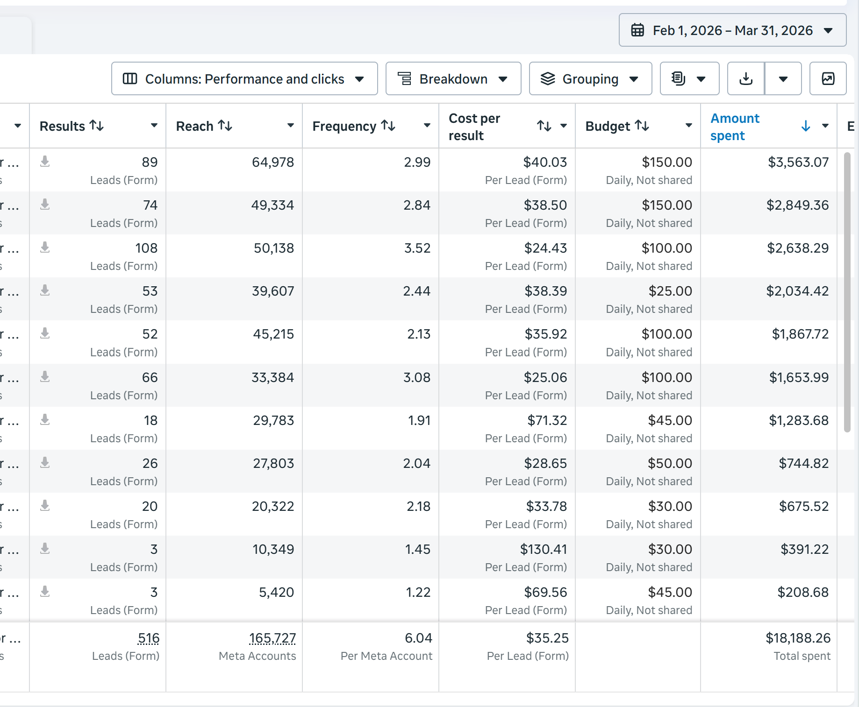Open the Grouping dropdown
Image resolution: width=859 pixels, height=707 pixels.
pos(590,79)
